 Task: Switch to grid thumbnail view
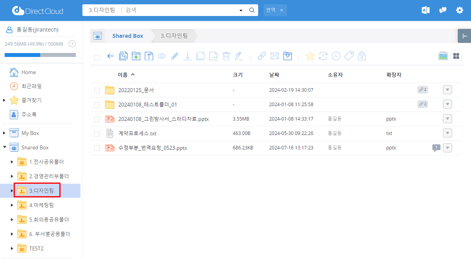(456, 56)
